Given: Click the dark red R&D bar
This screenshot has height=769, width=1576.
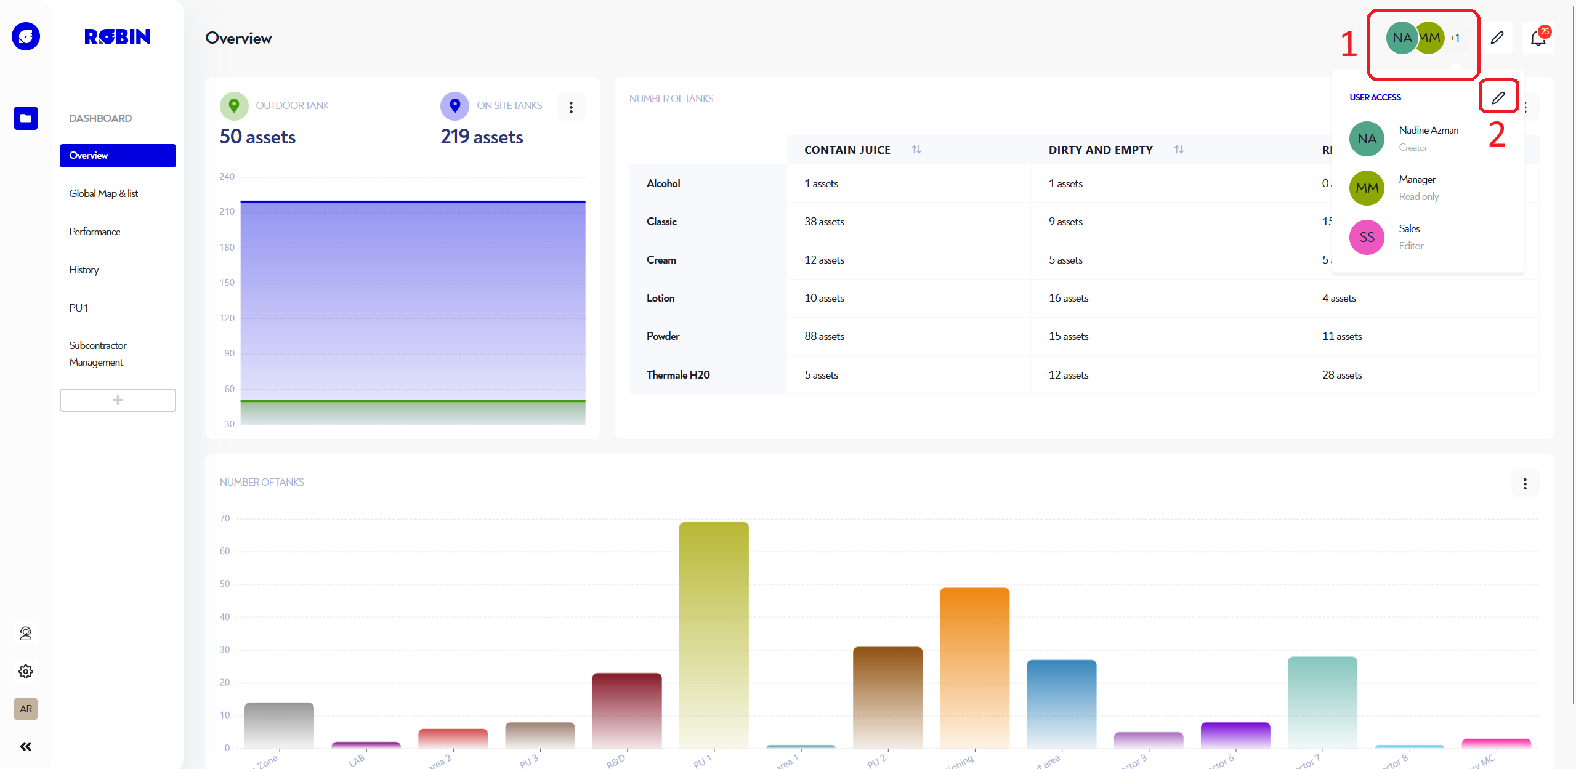Looking at the screenshot, I should (627, 711).
